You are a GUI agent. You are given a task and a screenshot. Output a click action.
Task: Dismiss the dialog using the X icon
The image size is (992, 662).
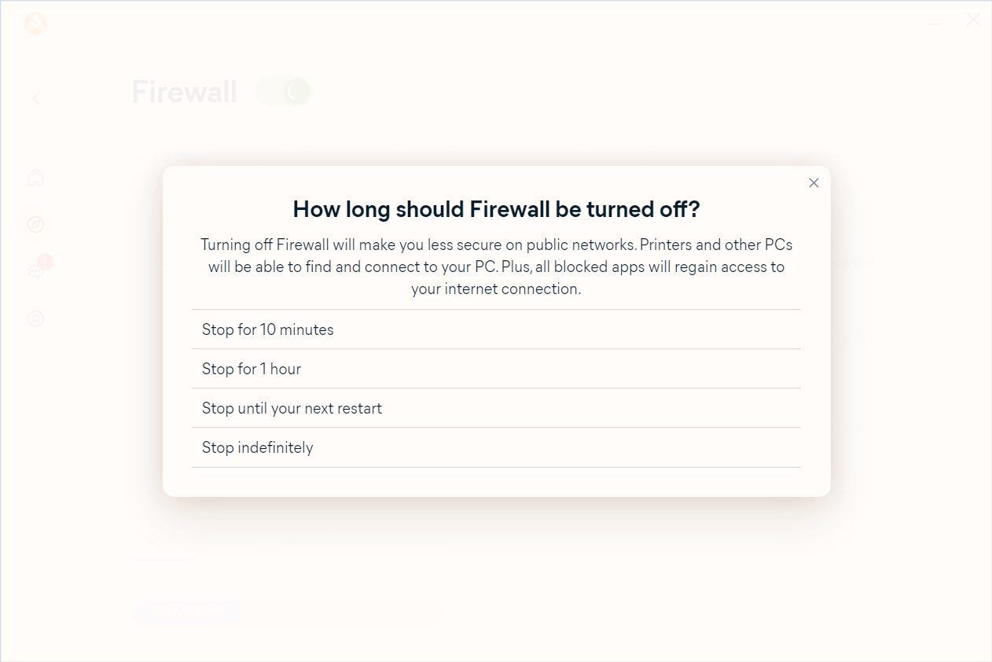tap(814, 182)
